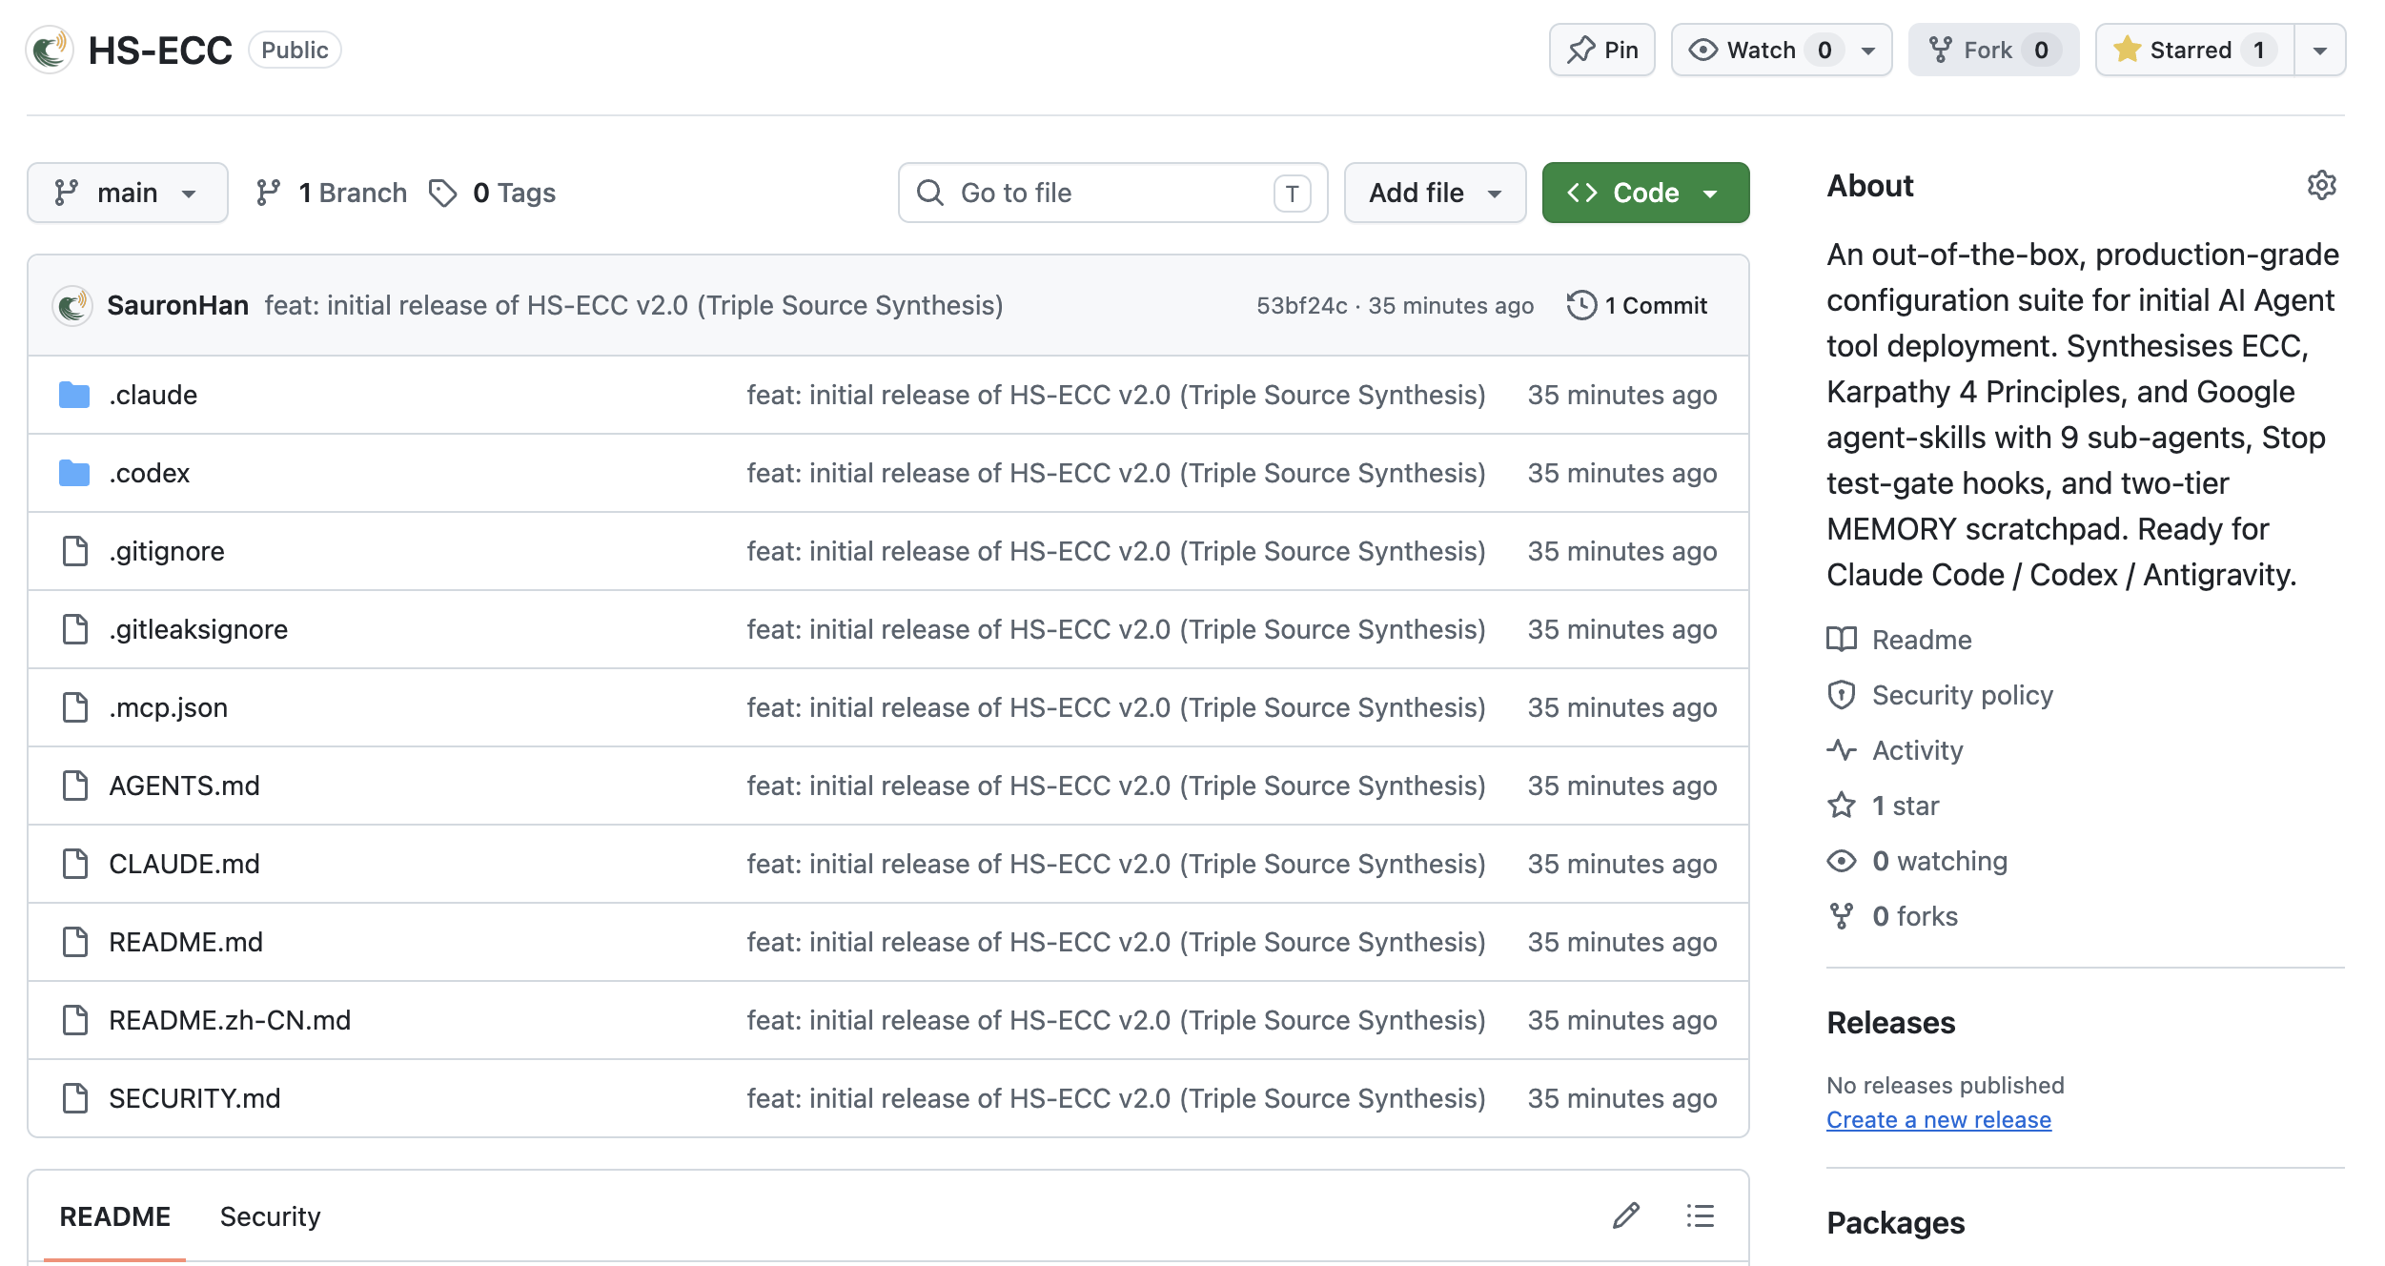The image size is (2385, 1266).
Task: Open the 0 Tags link
Action: (x=492, y=193)
